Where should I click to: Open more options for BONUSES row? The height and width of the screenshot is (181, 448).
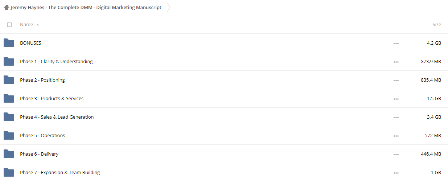point(396,43)
